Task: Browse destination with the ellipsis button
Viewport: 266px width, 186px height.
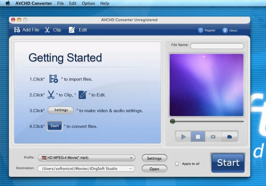Action: pyautogui.click(x=130, y=169)
